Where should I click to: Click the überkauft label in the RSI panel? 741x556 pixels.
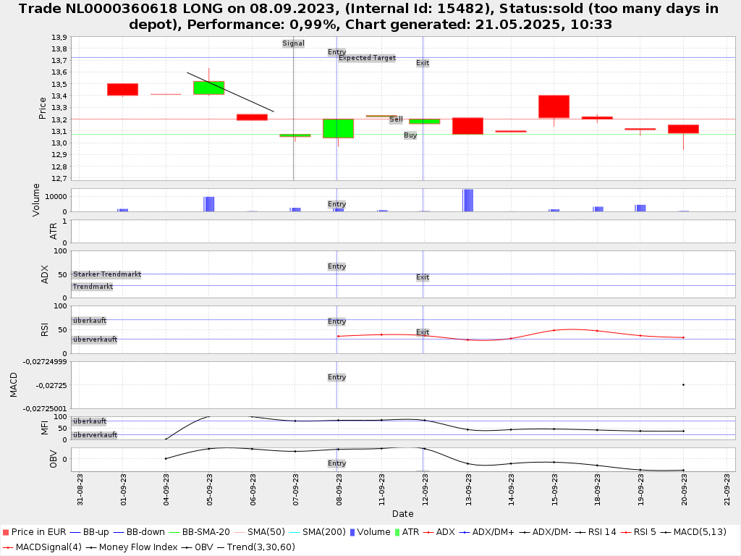click(89, 321)
